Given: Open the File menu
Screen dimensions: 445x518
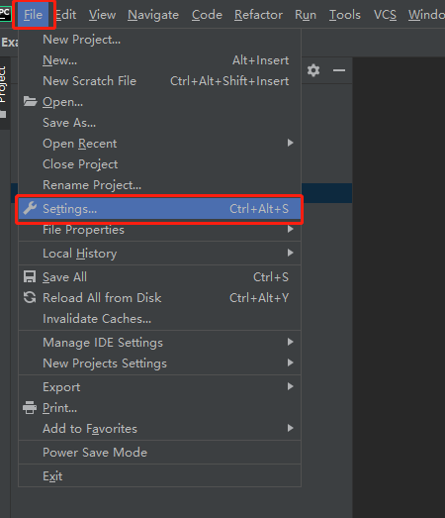Looking at the screenshot, I should click(x=34, y=15).
